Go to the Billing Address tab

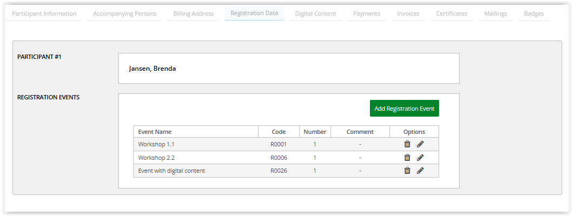[x=193, y=13]
